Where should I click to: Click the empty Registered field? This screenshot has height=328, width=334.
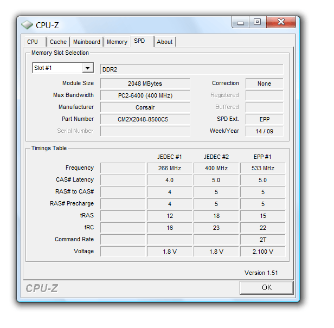(x=265, y=95)
